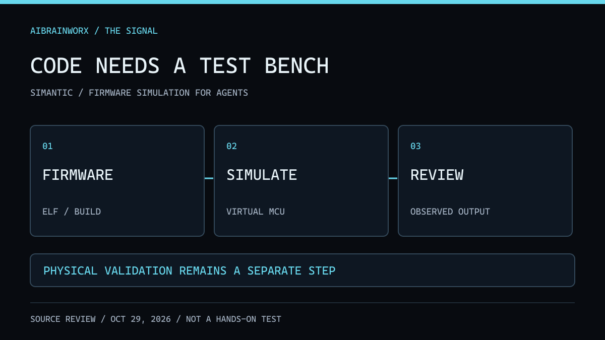
Task: Select the "FIRMWARE" card title
Action: (78, 175)
